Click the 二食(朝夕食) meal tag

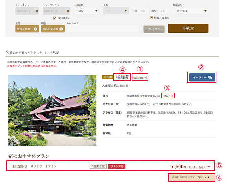click(x=98, y=166)
